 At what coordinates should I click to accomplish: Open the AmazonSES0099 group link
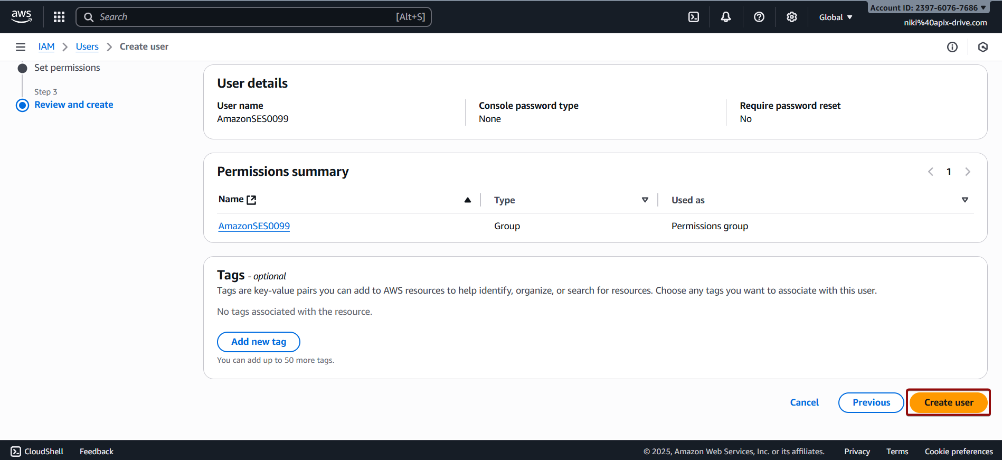point(254,226)
